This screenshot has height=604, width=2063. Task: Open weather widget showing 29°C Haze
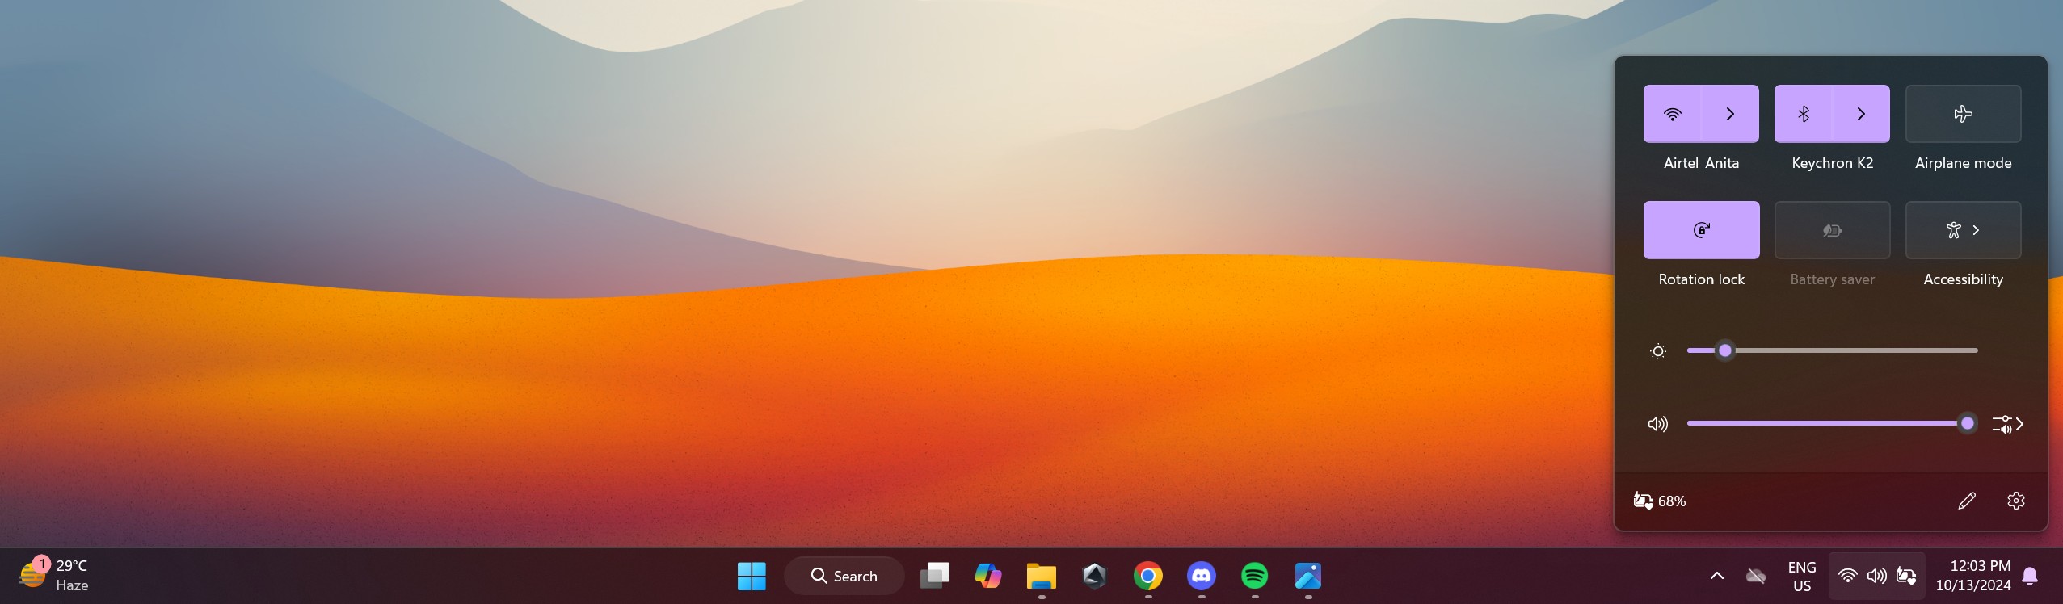click(54, 575)
